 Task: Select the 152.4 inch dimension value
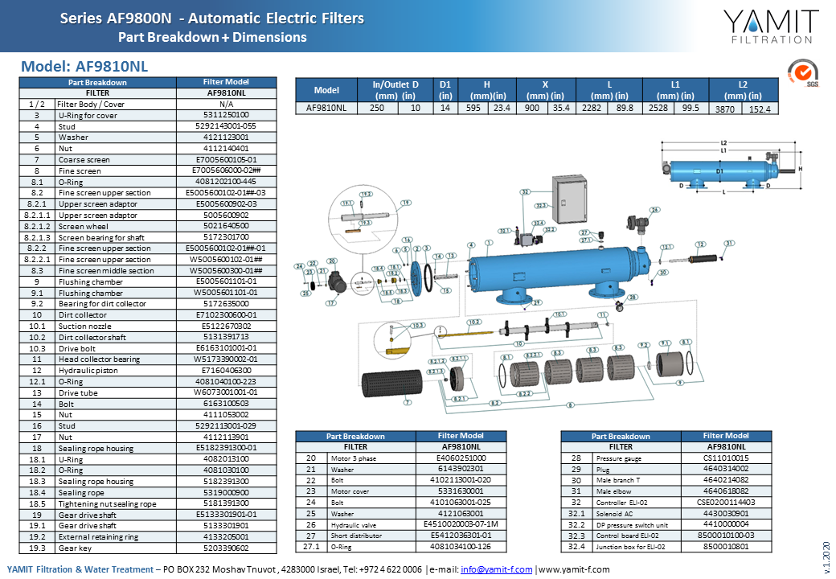(x=760, y=109)
